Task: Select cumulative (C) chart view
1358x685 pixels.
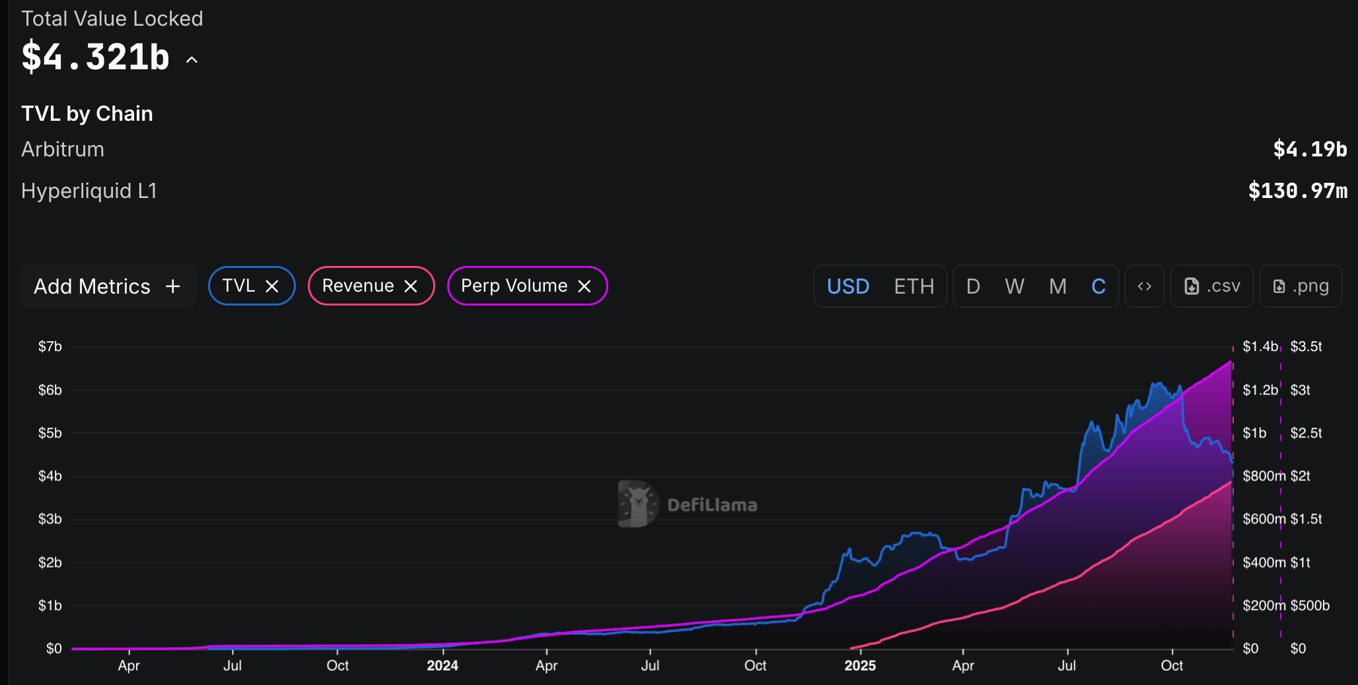Action: [x=1098, y=286]
